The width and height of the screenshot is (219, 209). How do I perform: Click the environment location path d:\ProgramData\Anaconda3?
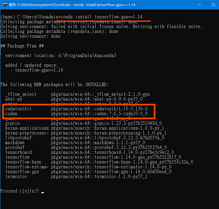tap(87, 56)
